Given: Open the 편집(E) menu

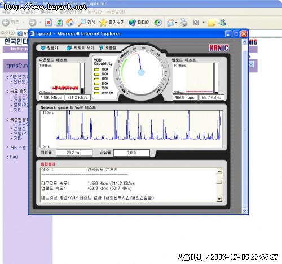Looking at the screenshot, I should pos(28,11).
